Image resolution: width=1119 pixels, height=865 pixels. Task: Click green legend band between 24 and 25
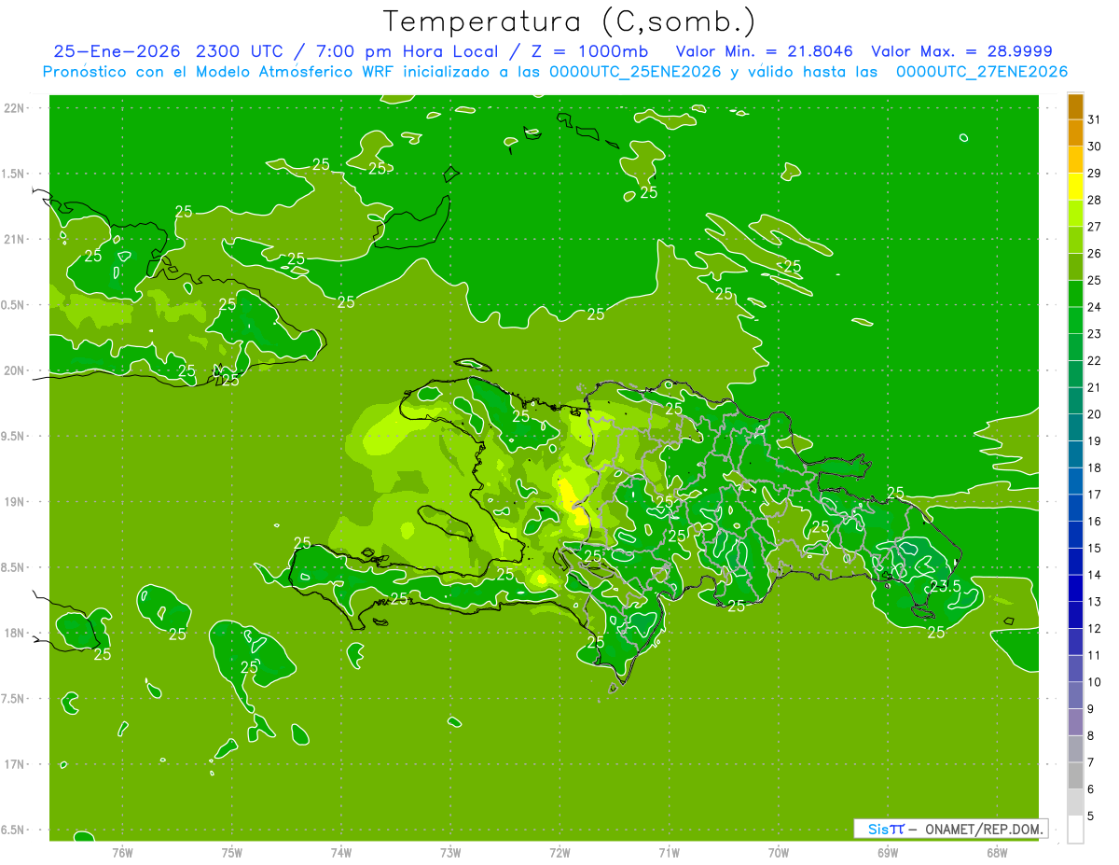point(1076,294)
